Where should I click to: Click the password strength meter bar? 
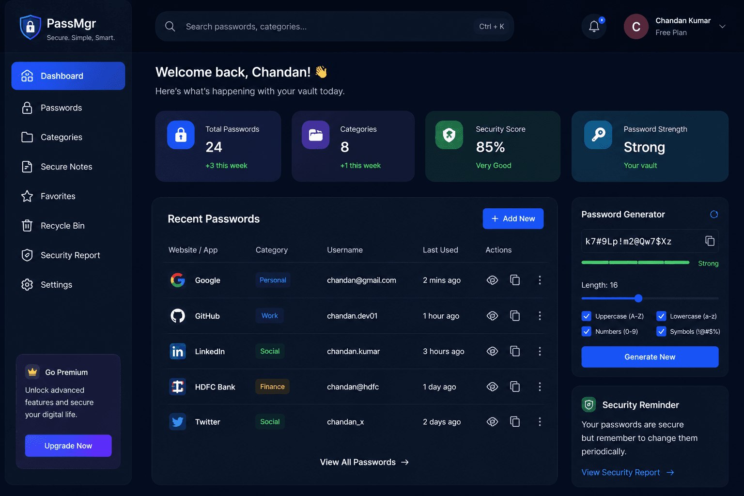(x=635, y=263)
